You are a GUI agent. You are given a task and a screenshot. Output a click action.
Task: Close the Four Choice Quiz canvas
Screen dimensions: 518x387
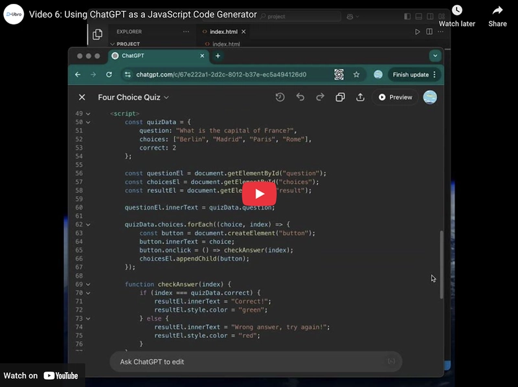(82, 97)
